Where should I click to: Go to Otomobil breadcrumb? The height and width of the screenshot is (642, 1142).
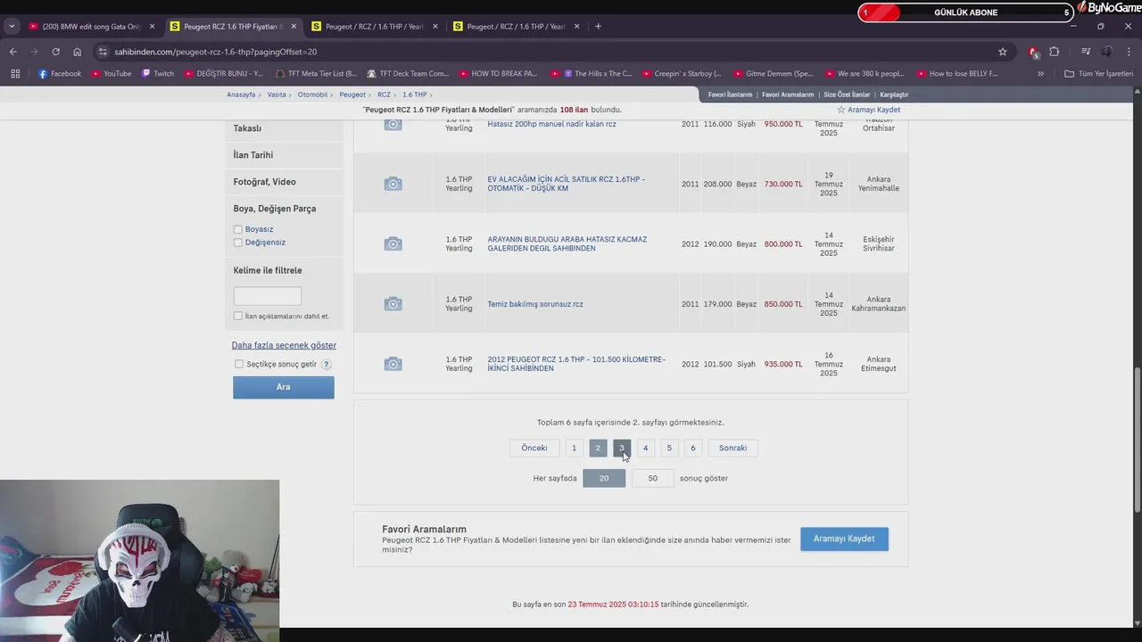312,95
